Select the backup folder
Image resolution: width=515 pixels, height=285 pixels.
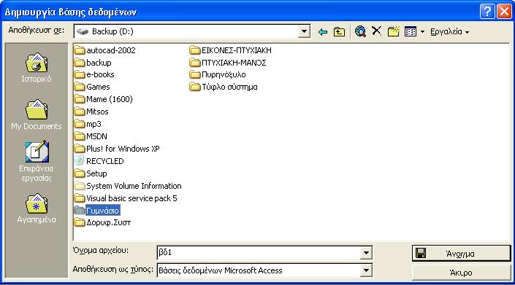coord(93,63)
